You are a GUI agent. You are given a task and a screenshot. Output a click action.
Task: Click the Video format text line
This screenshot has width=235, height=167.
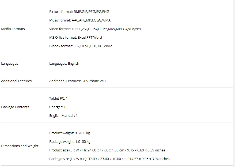95,29
